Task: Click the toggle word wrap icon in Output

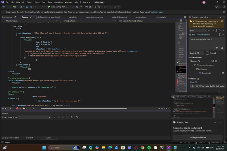Action: pos(72,117)
